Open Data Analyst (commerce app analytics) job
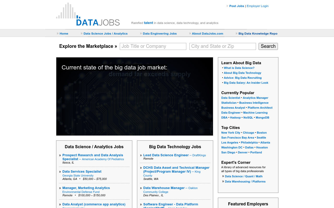Screen dimensions: 334x208 [x=94, y=204]
